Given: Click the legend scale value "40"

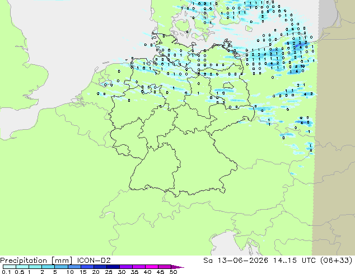Looking at the screenshot, I should tap(147, 272).
